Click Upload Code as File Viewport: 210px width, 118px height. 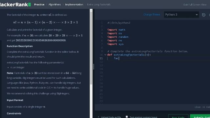pyautogui.click(x=111, y=117)
